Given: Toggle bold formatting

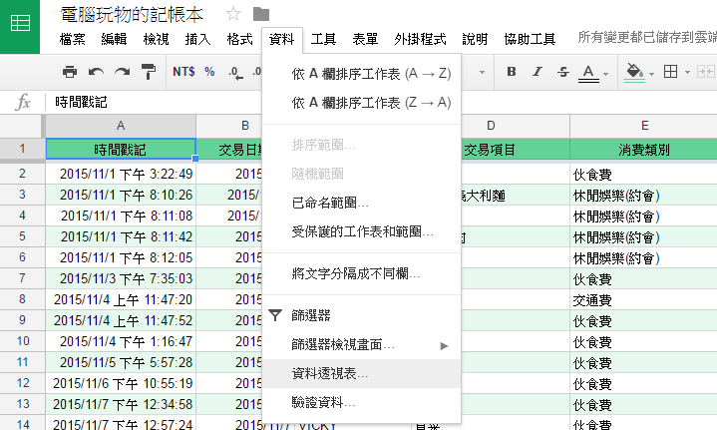Looking at the screenshot, I should [512, 72].
